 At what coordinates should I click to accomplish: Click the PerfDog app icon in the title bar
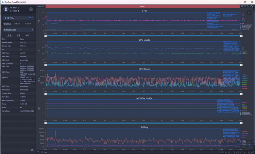3,2
